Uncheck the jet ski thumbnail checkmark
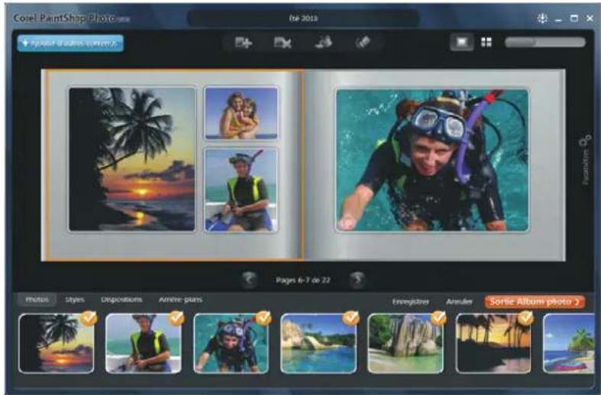This screenshot has width=601, height=395. click(176, 319)
